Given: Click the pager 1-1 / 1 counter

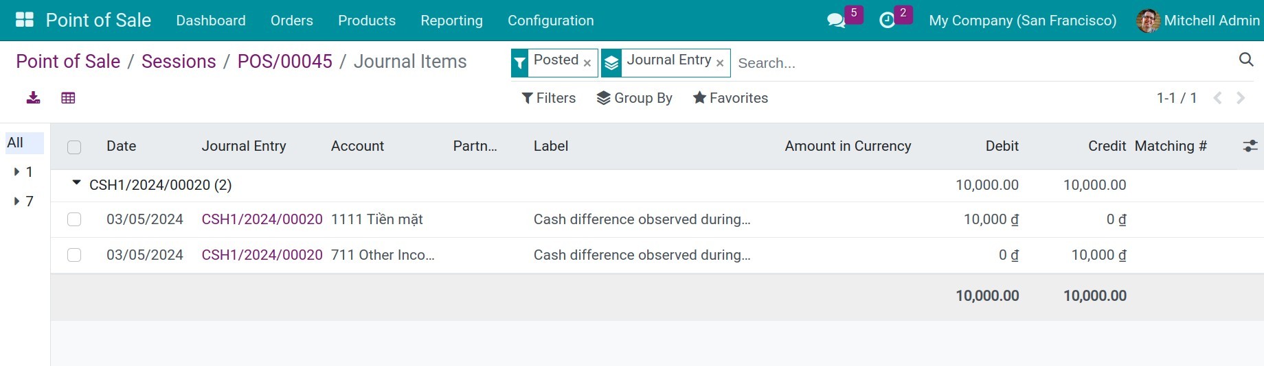Looking at the screenshot, I should pos(1177,98).
